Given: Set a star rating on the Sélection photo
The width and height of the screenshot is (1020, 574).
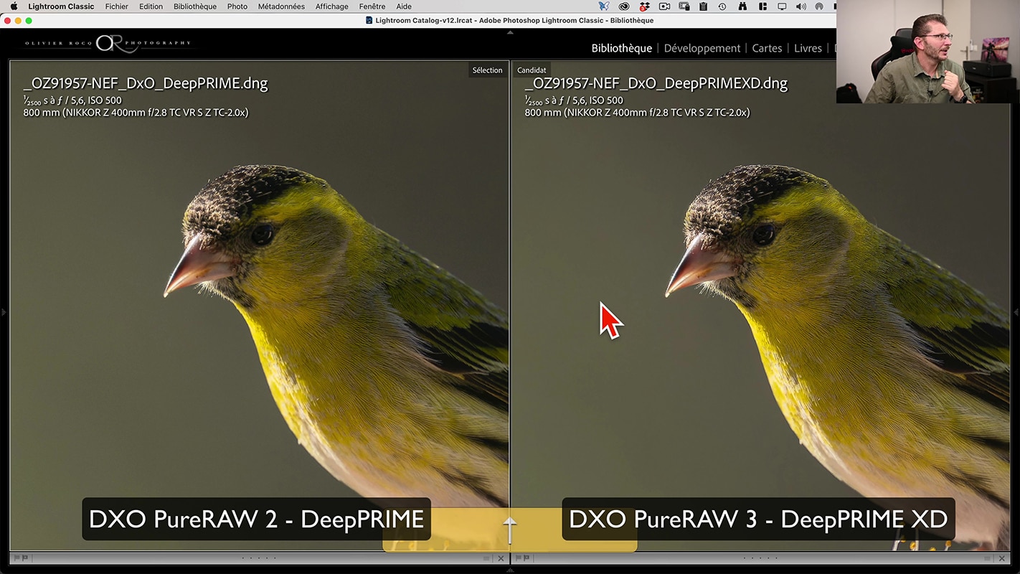Looking at the screenshot, I should point(259,557).
